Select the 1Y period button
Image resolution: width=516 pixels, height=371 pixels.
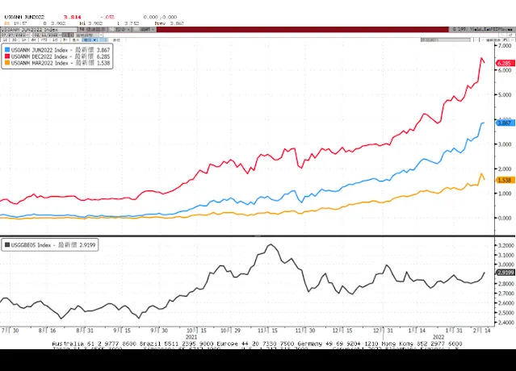pyautogui.click(x=55, y=40)
